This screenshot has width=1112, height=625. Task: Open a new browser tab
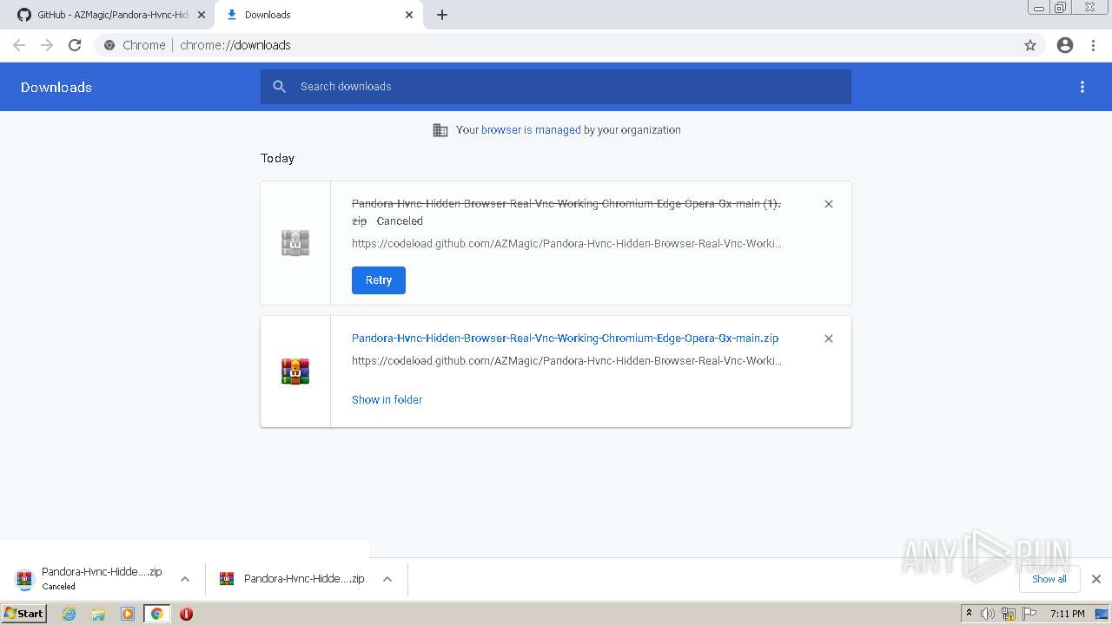(x=442, y=15)
